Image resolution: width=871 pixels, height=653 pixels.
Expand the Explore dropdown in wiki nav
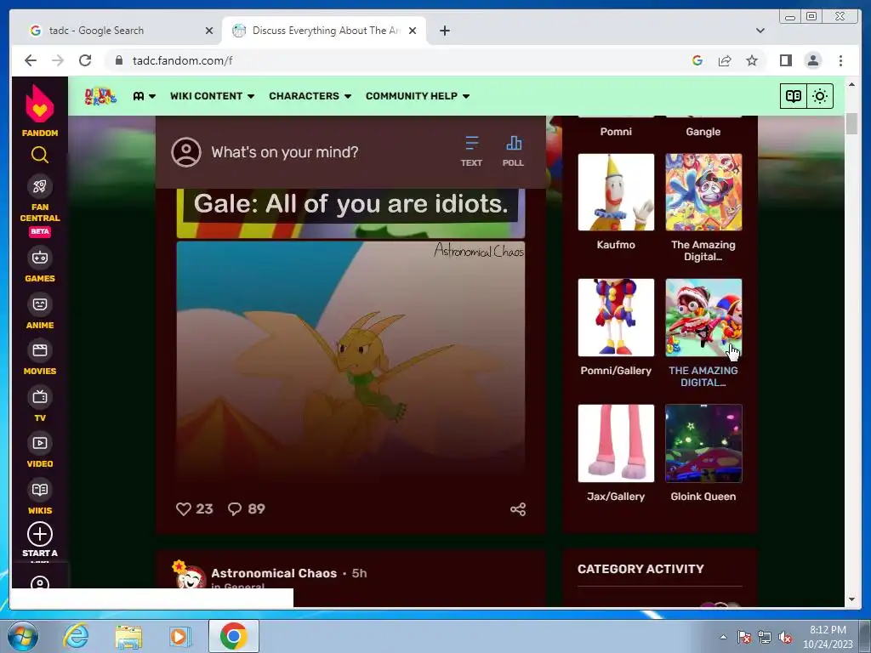pyautogui.click(x=145, y=96)
